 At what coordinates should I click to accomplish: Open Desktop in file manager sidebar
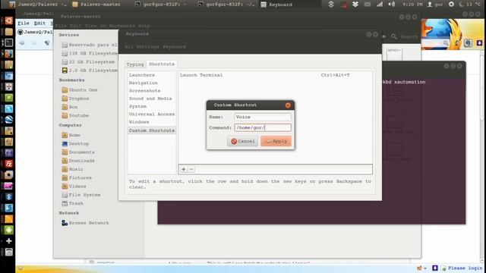click(75, 143)
